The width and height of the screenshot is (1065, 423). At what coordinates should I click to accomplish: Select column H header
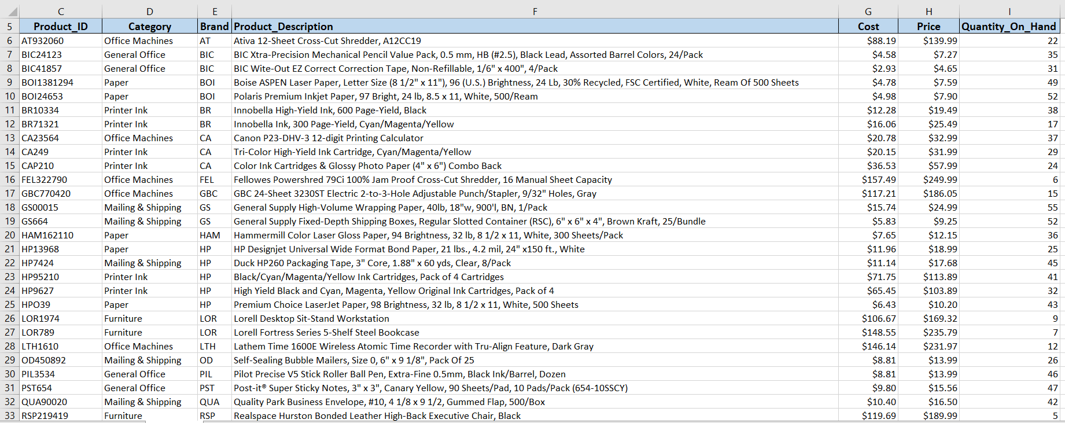[x=928, y=12]
